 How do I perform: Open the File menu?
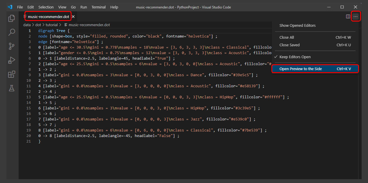[20, 7]
